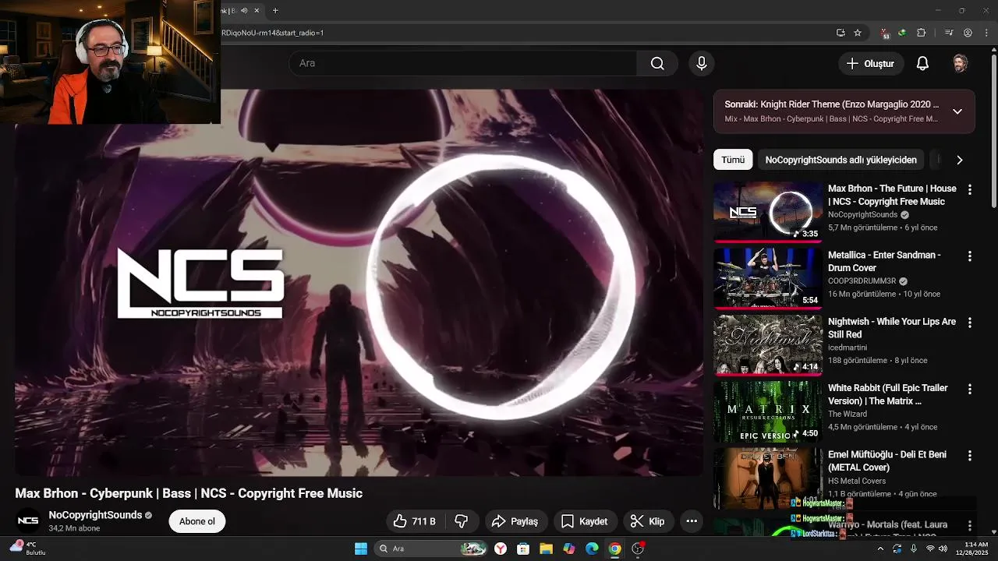
Task: Click the YouTube search magnifier button
Action: [x=657, y=64]
